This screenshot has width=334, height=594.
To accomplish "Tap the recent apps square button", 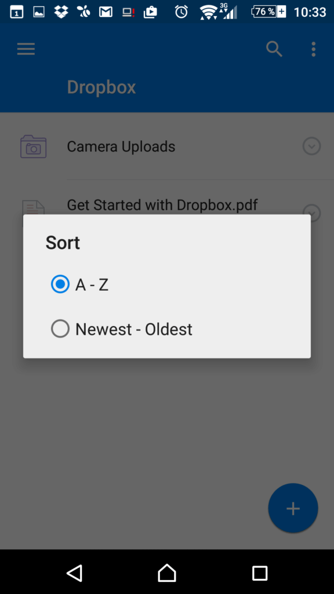I will [260, 573].
